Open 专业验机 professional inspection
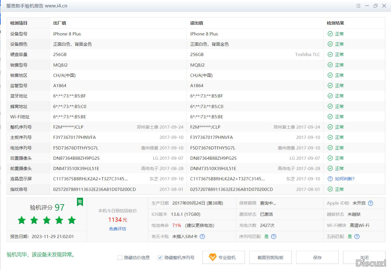The width and height of the screenshot is (391, 270). coord(224,257)
